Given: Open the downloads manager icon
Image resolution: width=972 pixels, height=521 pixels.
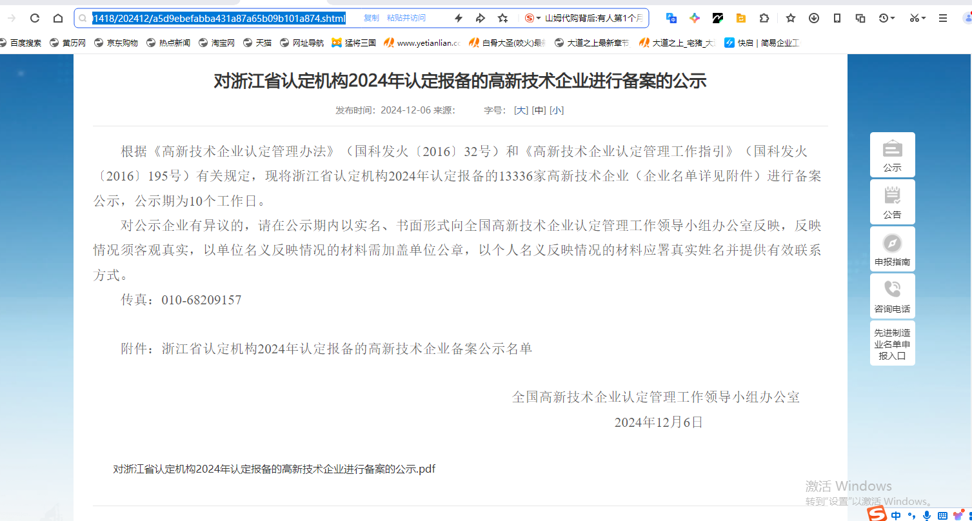Looking at the screenshot, I should tap(814, 18).
